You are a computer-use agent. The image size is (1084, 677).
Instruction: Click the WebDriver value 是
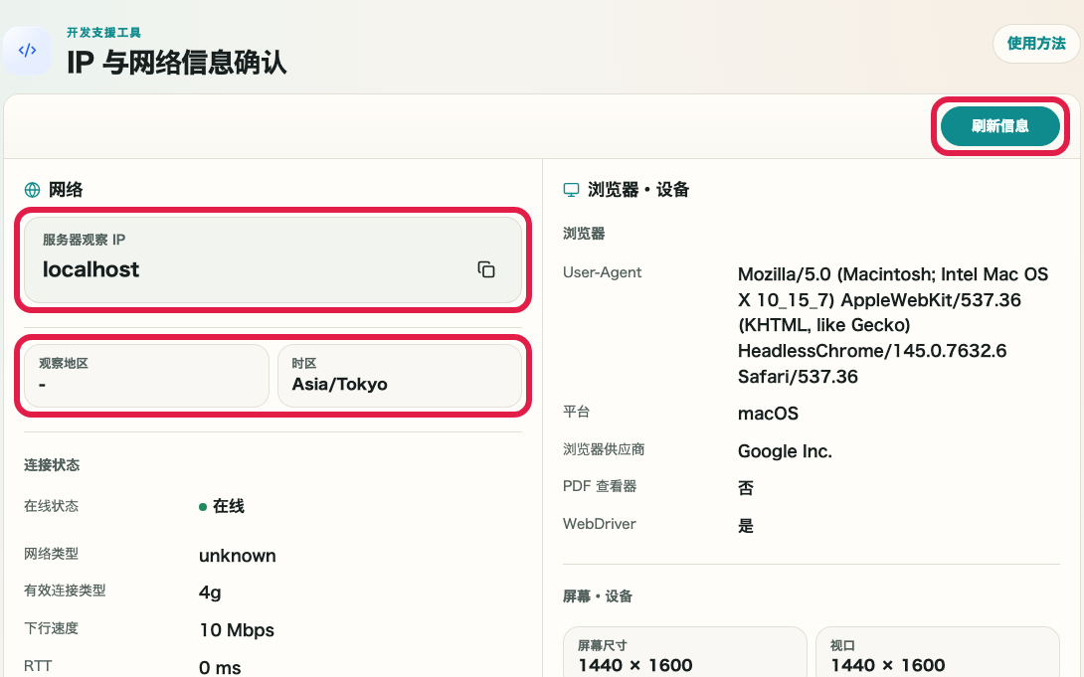pos(745,526)
